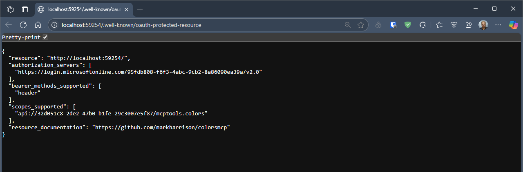The width and height of the screenshot is (523, 172).
Task: Open the Copilot sidebar
Action: click(x=514, y=25)
